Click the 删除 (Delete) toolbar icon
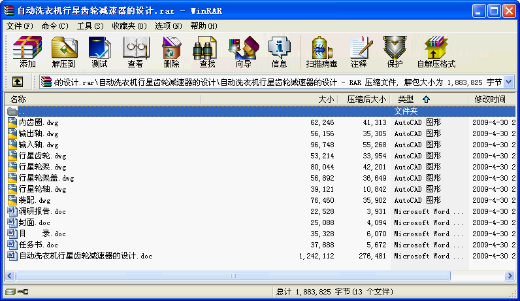 pyautogui.click(x=171, y=52)
